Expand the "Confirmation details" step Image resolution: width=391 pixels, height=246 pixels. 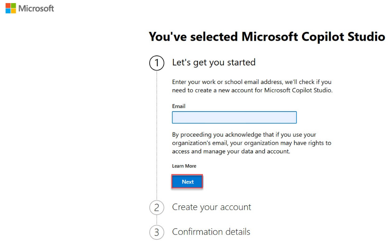click(x=211, y=232)
